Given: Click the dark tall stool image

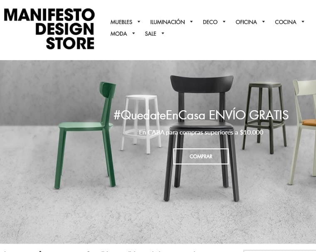Looking at the screenshot, I should point(264,118).
